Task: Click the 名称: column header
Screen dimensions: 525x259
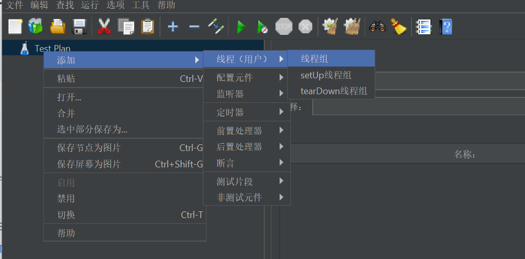Action: pyautogui.click(x=465, y=155)
